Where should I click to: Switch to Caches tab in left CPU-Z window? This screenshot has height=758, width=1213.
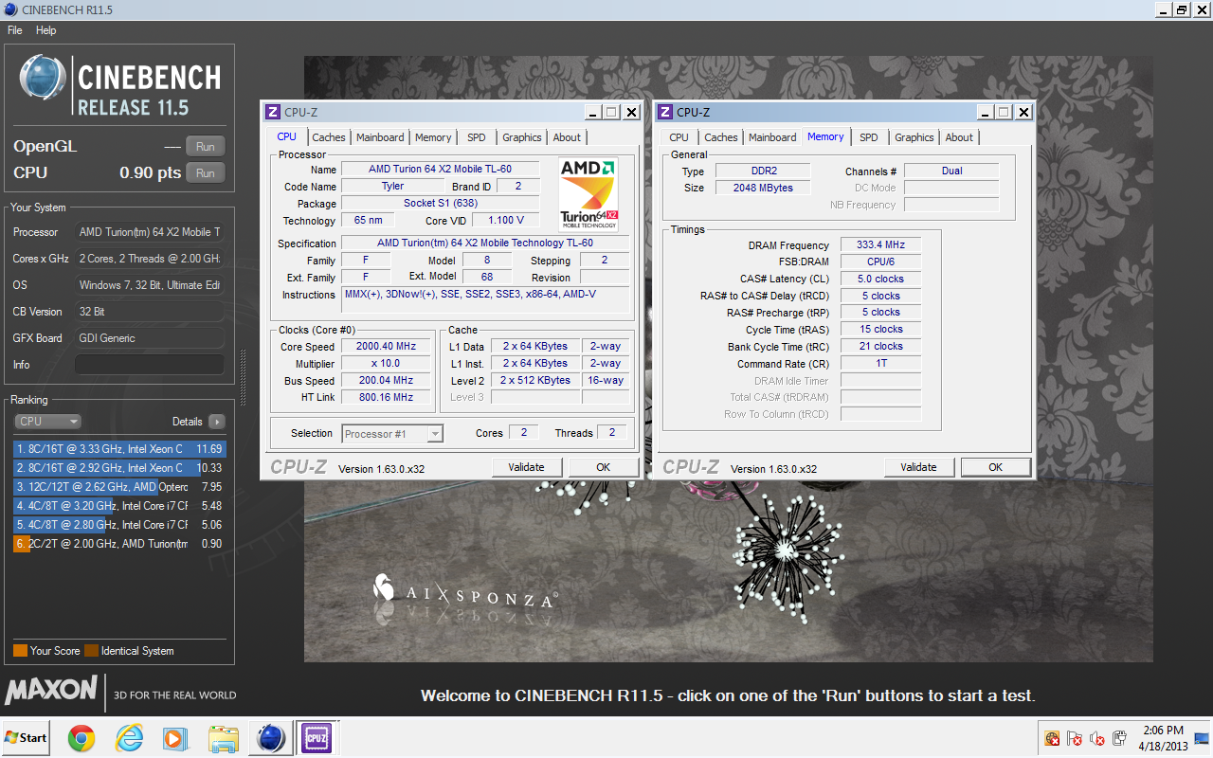click(329, 137)
